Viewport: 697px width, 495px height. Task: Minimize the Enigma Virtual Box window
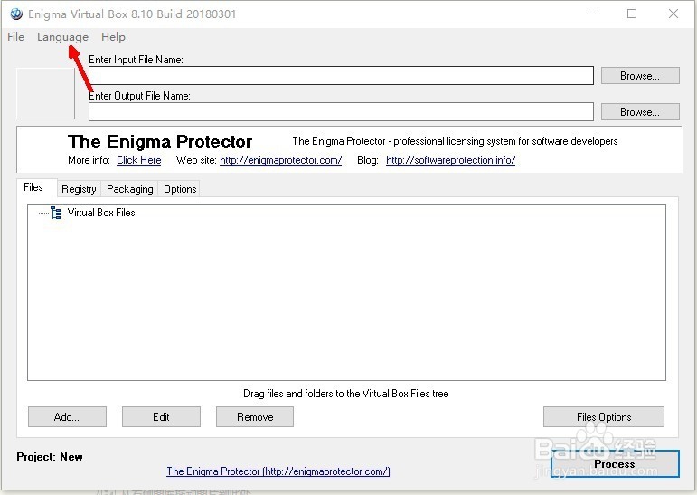pos(590,14)
